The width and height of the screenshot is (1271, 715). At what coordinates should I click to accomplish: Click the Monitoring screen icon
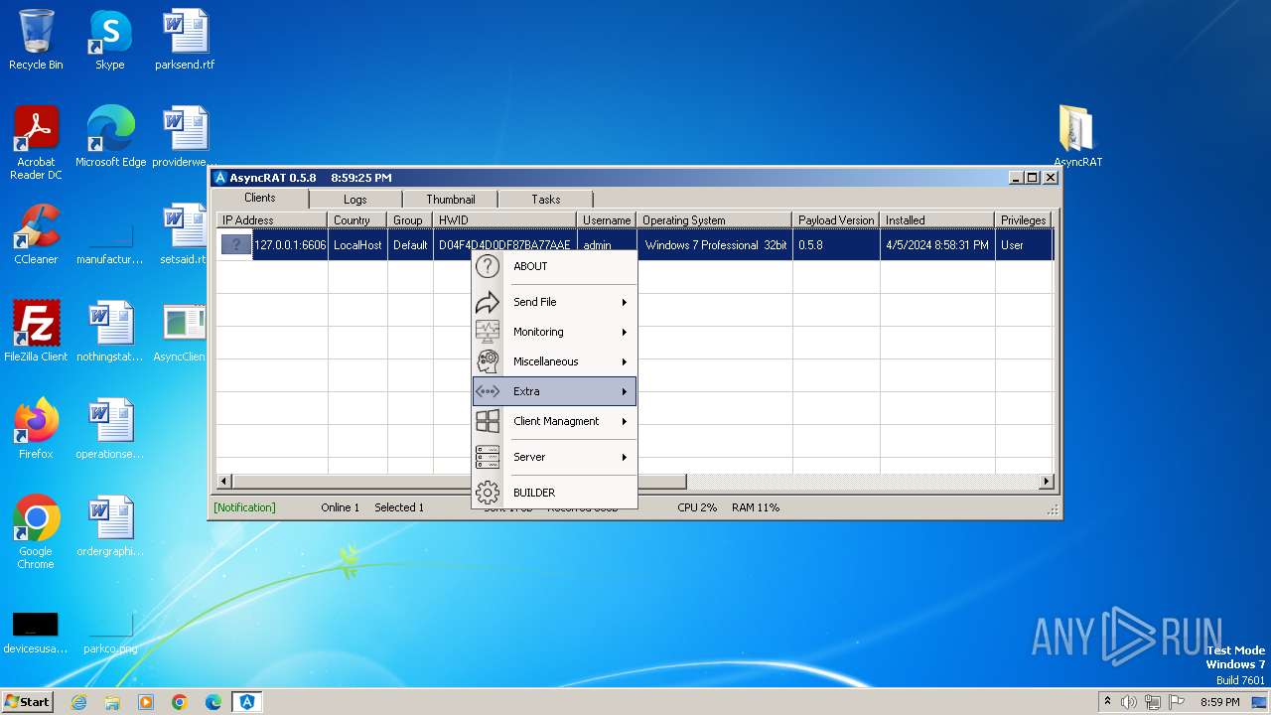point(488,332)
